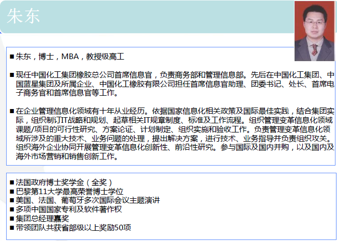337x241 pixels.
Task: Click the bullet before 多项中国国家专利 line
Action: tap(12, 209)
